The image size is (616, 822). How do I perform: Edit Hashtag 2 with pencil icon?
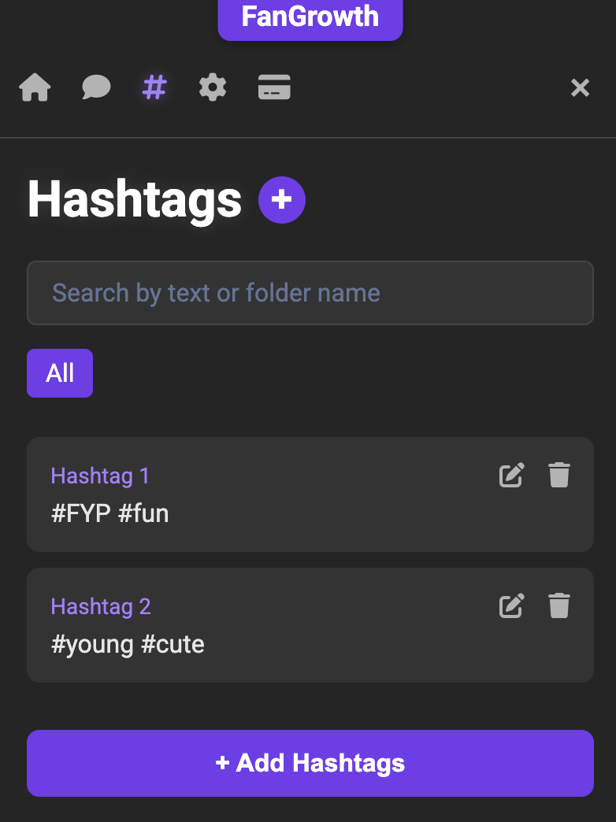click(x=511, y=606)
